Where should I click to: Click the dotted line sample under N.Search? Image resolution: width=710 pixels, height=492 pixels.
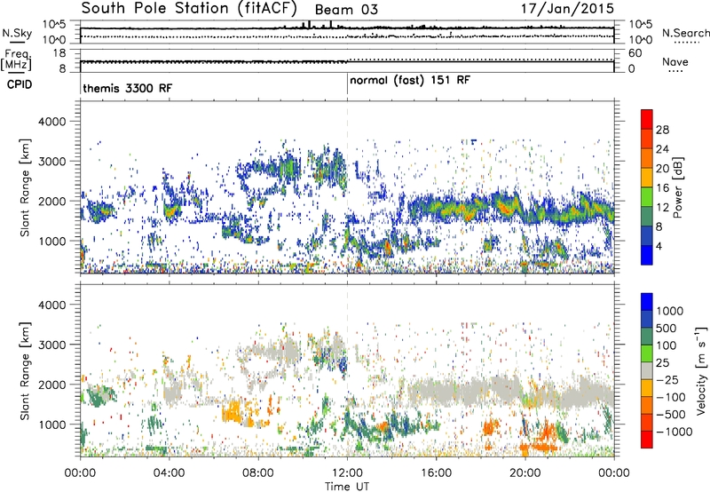(x=687, y=43)
